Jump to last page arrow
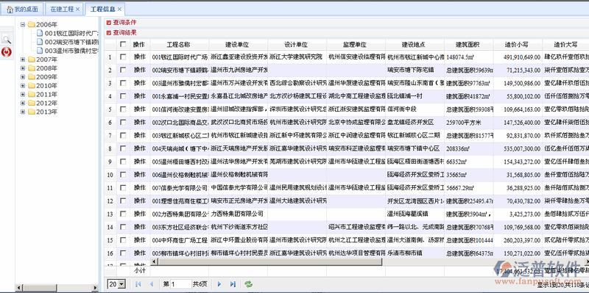 click(x=233, y=284)
